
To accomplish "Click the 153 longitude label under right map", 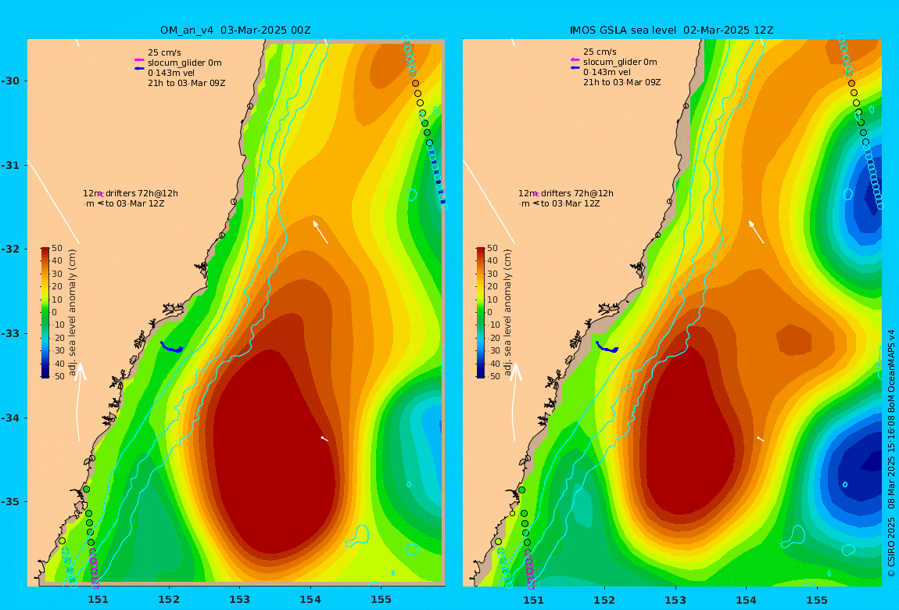I will [x=675, y=600].
